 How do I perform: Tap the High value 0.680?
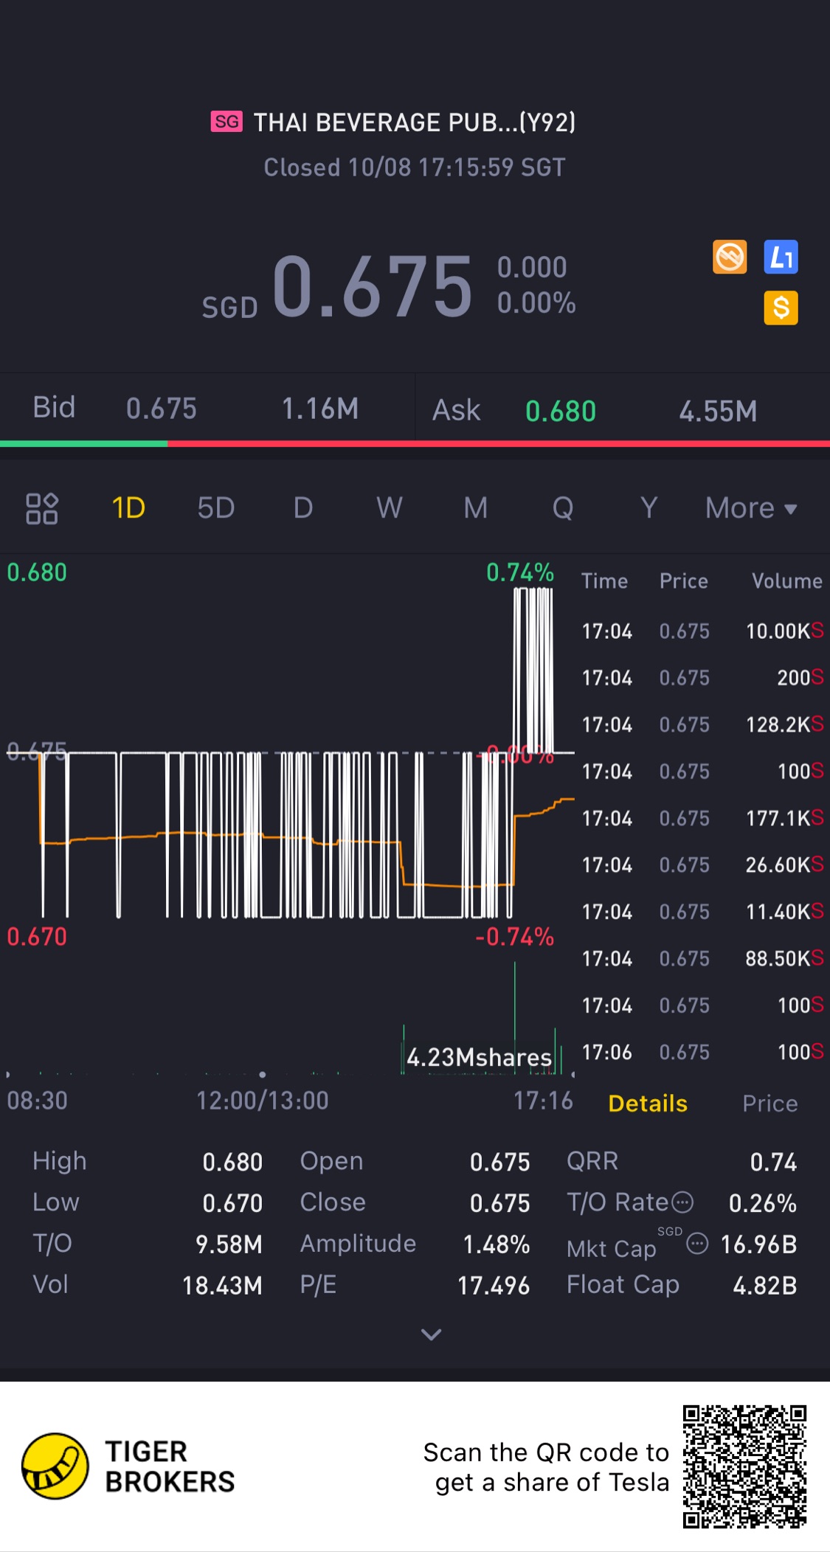pyautogui.click(x=232, y=1163)
